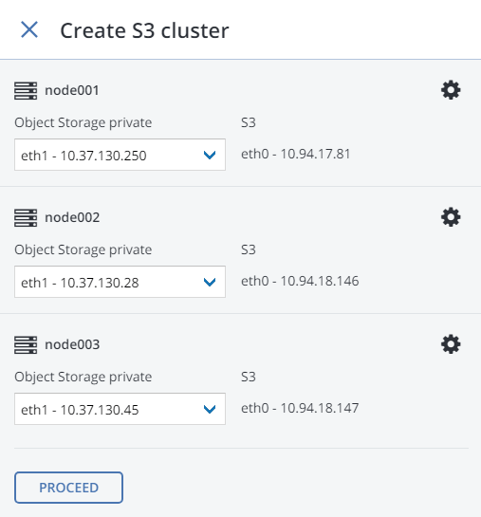Click the S3 label under node003
The width and height of the screenshot is (481, 517).
(249, 377)
